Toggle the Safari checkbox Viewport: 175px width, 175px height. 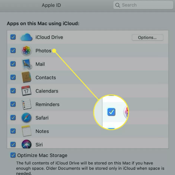(x=13, y=118)
